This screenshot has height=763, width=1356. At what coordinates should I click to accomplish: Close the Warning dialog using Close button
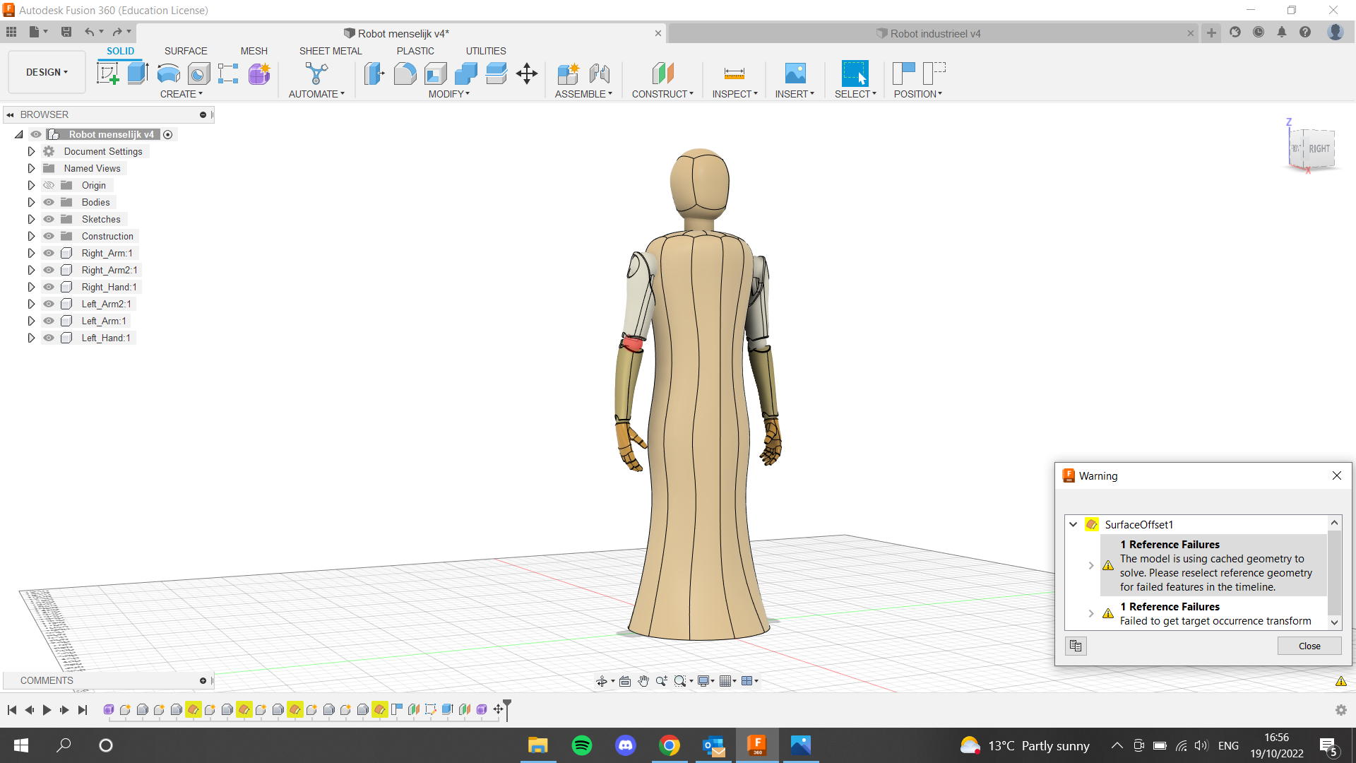click(x=1309, y=646)
